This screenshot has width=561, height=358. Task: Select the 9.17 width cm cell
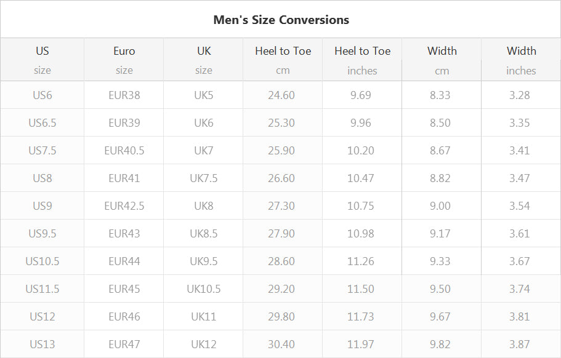point(442,233)
